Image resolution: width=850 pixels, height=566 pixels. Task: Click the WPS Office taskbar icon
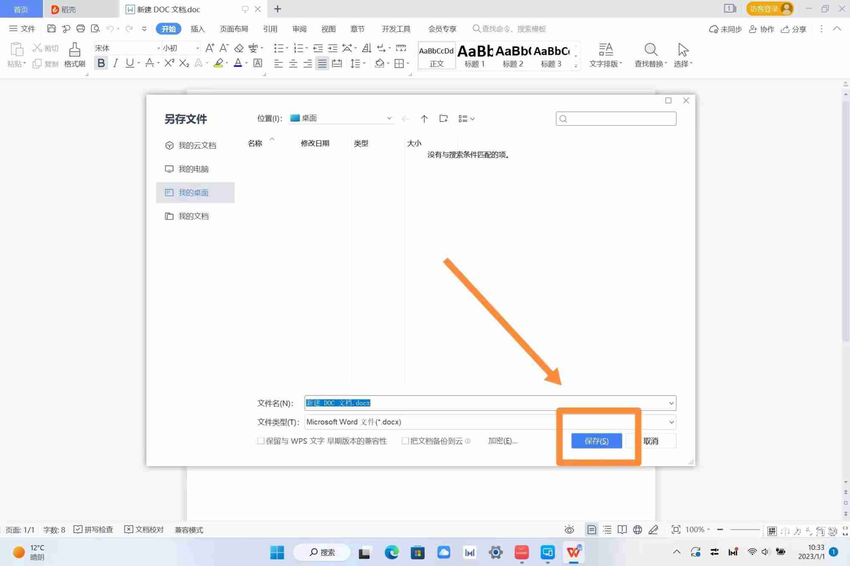(x=573, y=552)
